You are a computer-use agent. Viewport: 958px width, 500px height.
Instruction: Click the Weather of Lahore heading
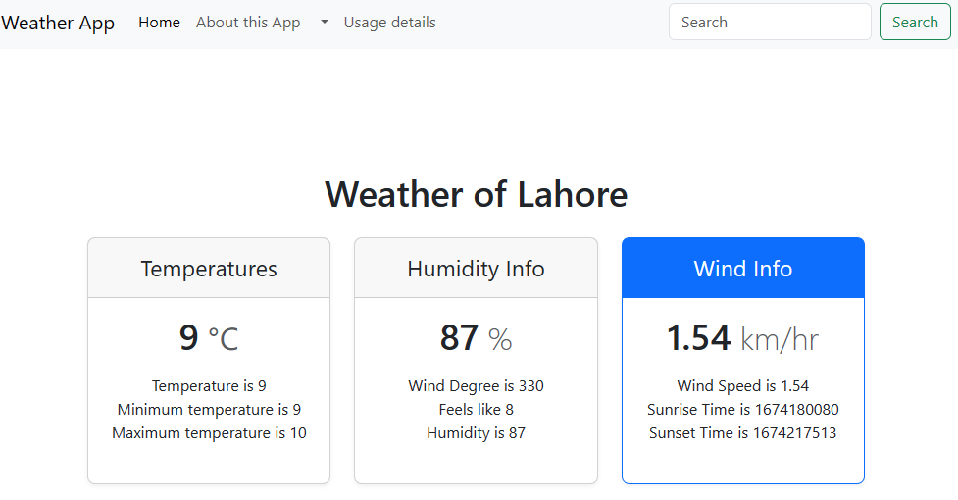click(x=476, y=194)
